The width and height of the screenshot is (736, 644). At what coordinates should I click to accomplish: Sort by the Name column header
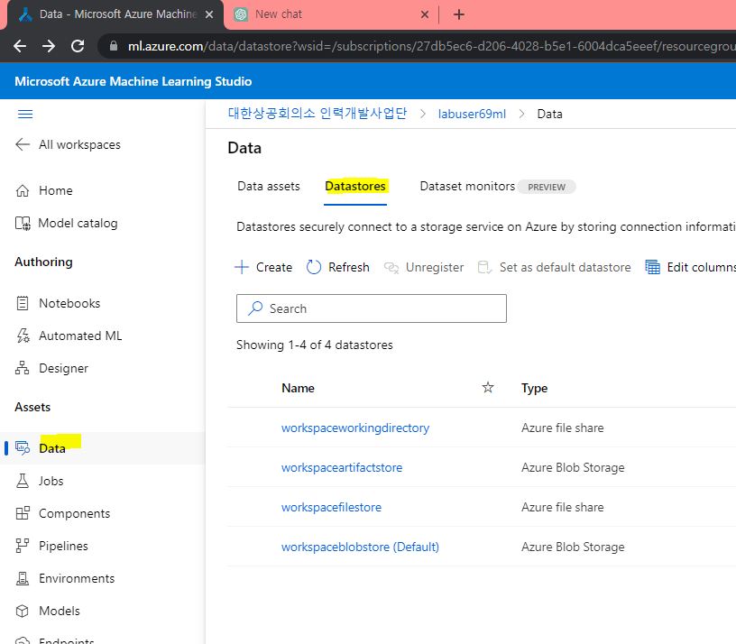(x=298, y=388)
